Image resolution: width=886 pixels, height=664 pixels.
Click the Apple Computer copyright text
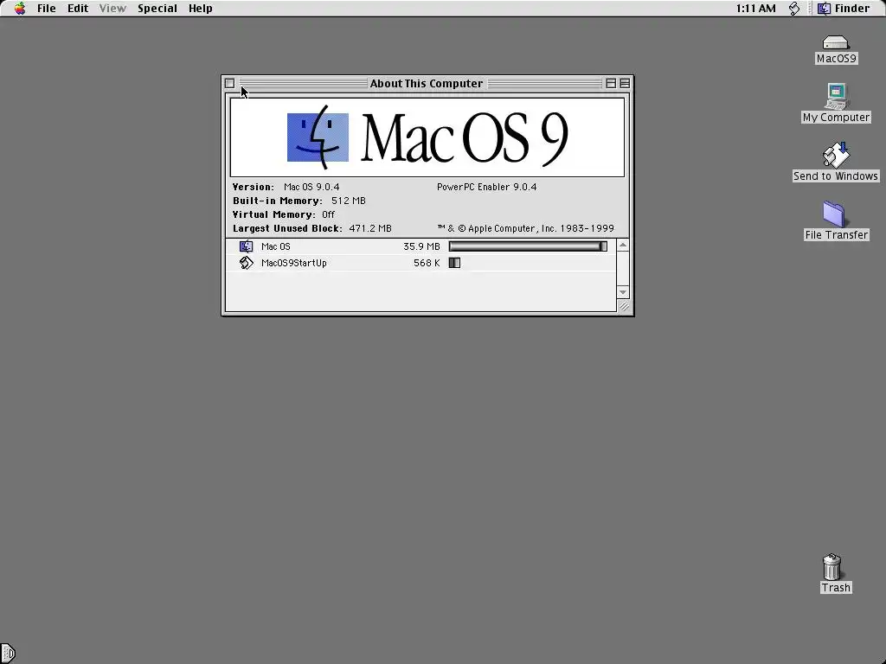pos(525,228)
